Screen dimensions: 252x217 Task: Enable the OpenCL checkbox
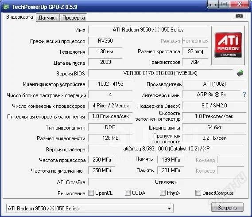91,193
